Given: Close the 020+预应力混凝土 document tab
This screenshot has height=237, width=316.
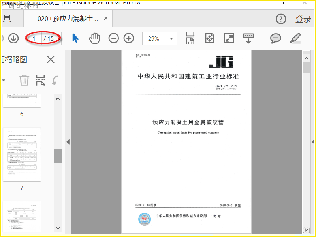Looking at the screenshot, I should (x=106, y=18).
